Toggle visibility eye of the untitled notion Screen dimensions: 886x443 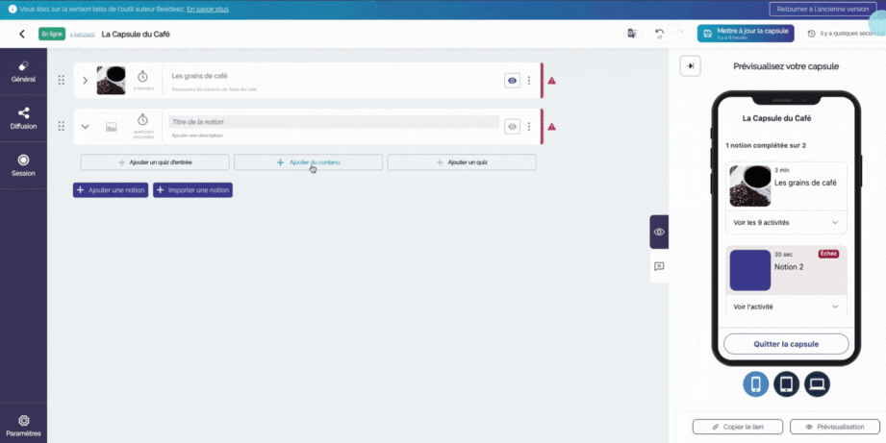coord(512,127)
